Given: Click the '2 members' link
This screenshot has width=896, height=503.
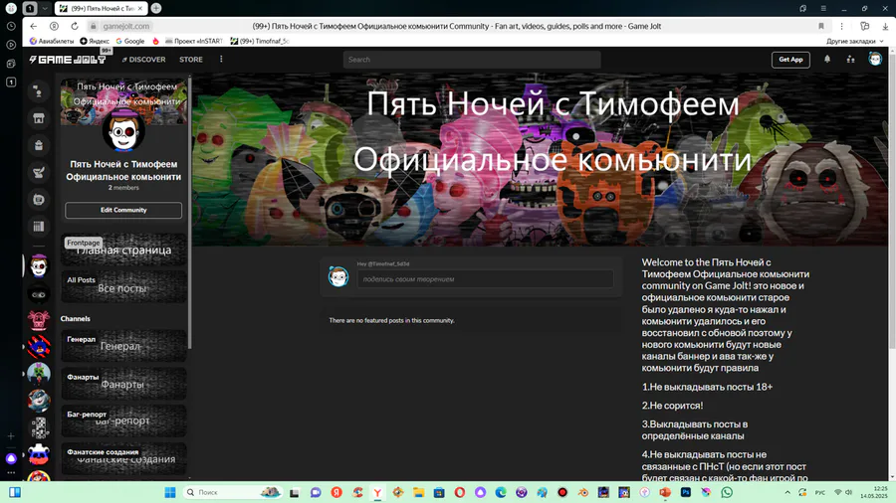Looking at the screenshot, I should pyautogui.click(x=123, y=188).
